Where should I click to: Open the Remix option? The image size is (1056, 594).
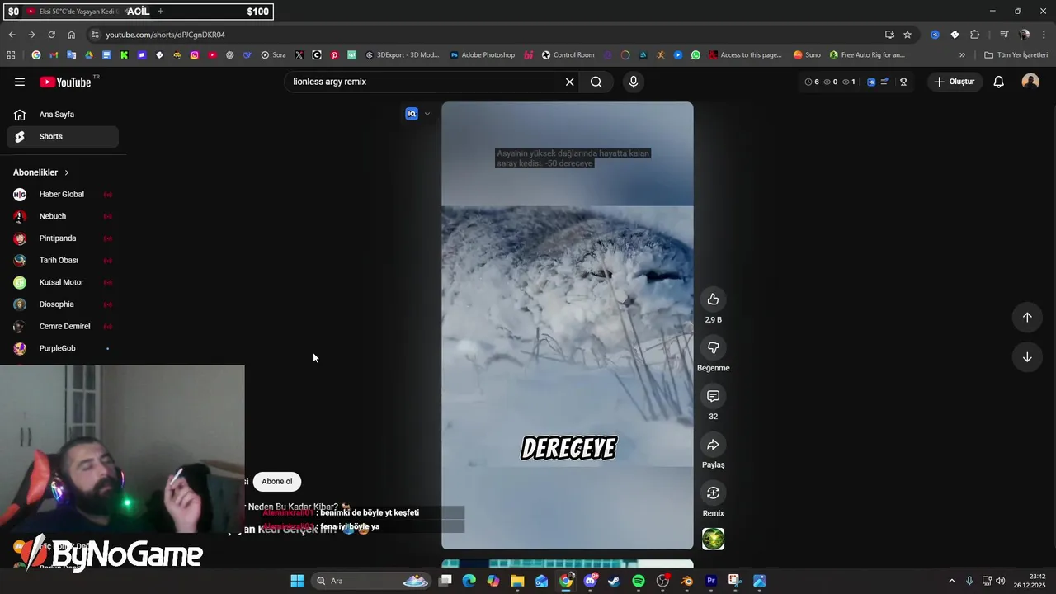[x=713, y=493]
